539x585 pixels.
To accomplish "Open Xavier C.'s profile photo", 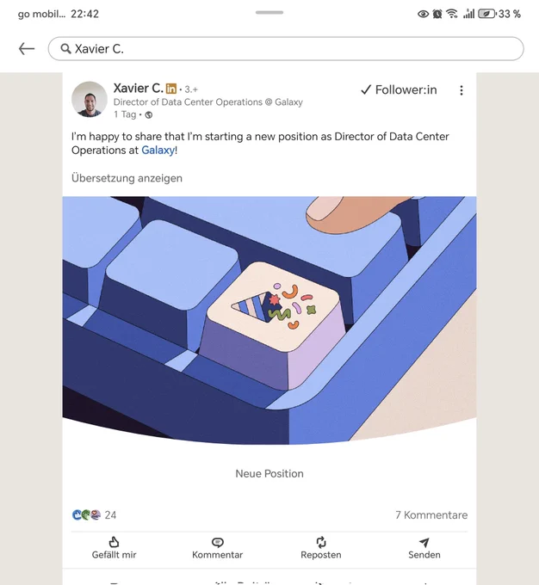I will click(x=90, y=100).
